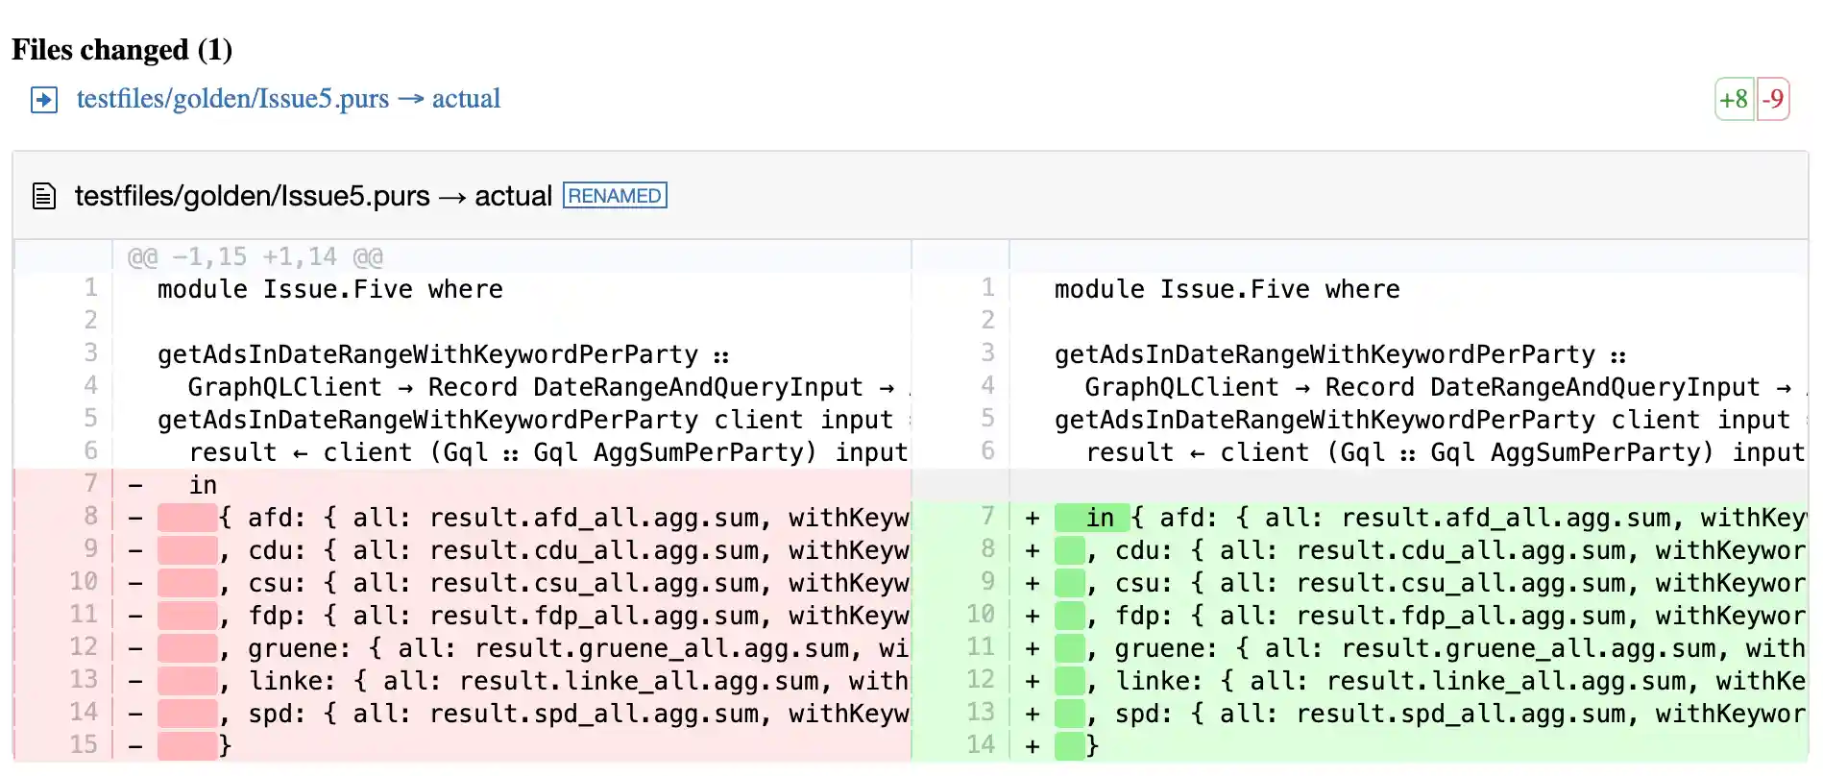Select old line number 7 of the removed 'in' line

point(90,484)
